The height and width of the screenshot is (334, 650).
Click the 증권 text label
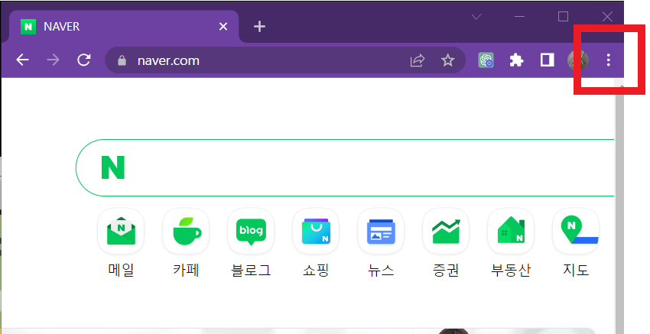click(446, 271)
